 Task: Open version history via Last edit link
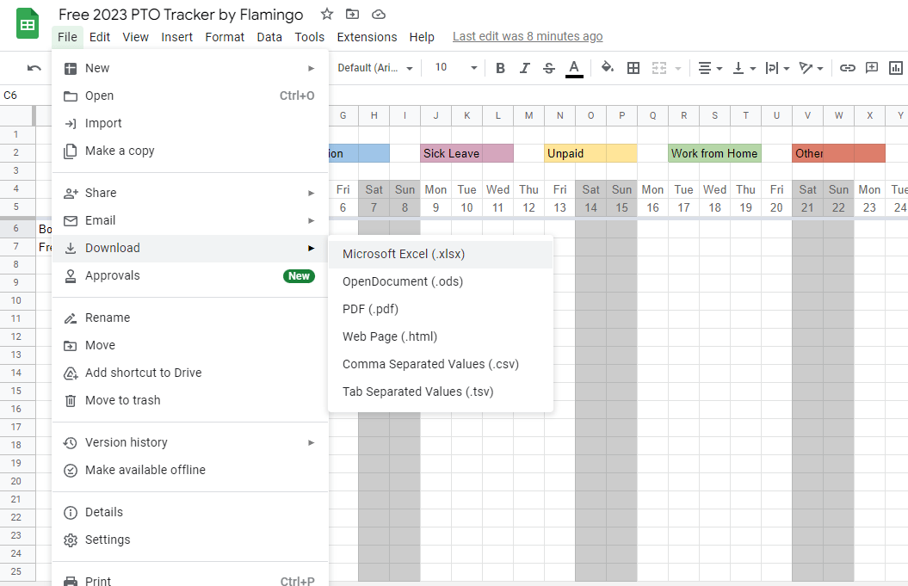[528, 36]
